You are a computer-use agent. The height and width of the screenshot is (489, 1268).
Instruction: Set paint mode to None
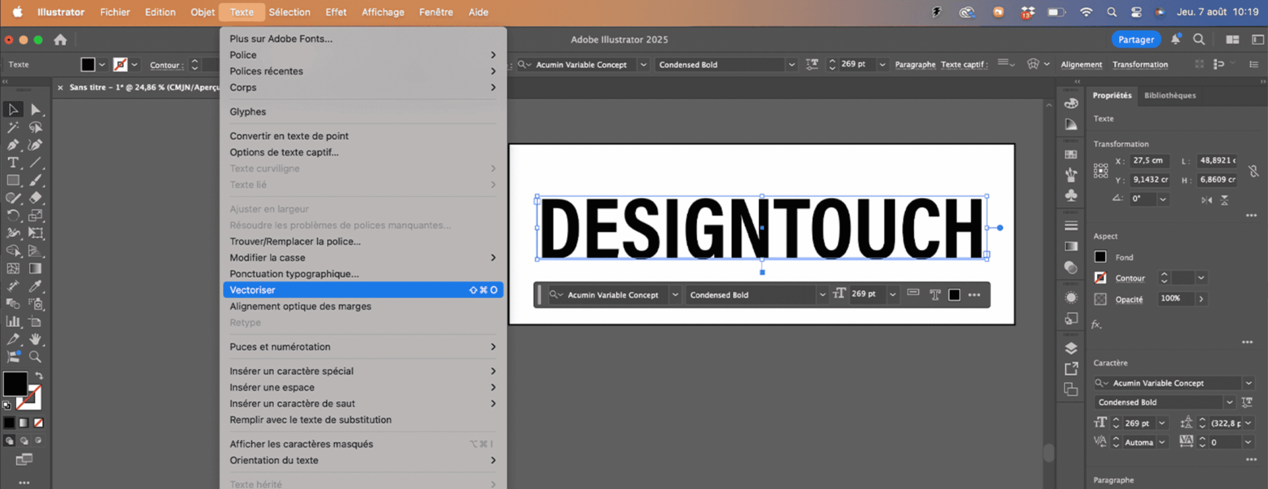pos(38,422)
